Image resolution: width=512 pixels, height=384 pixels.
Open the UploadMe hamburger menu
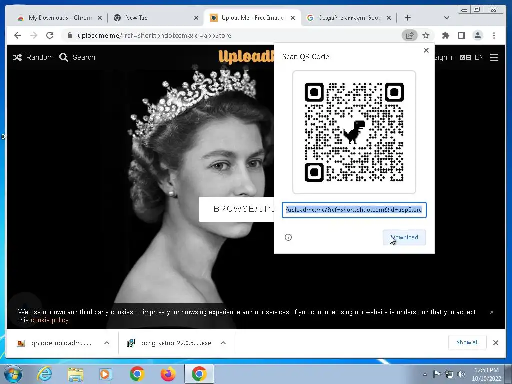tap(494, 58)
